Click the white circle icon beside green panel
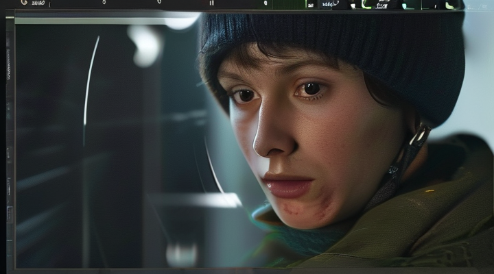 [266, 3]
